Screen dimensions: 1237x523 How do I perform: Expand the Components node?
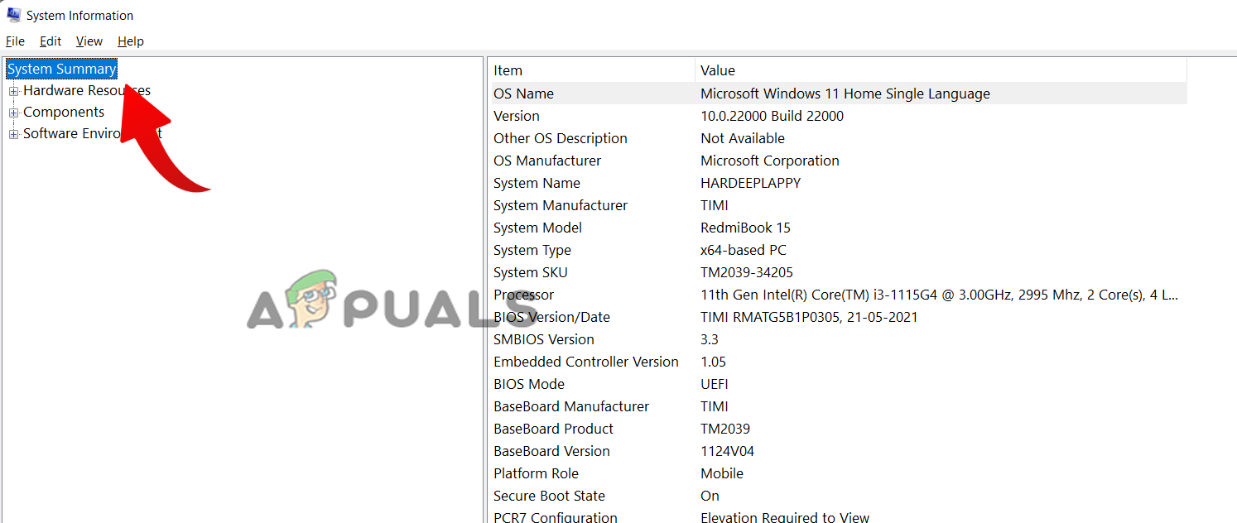(x=13, y=113)
